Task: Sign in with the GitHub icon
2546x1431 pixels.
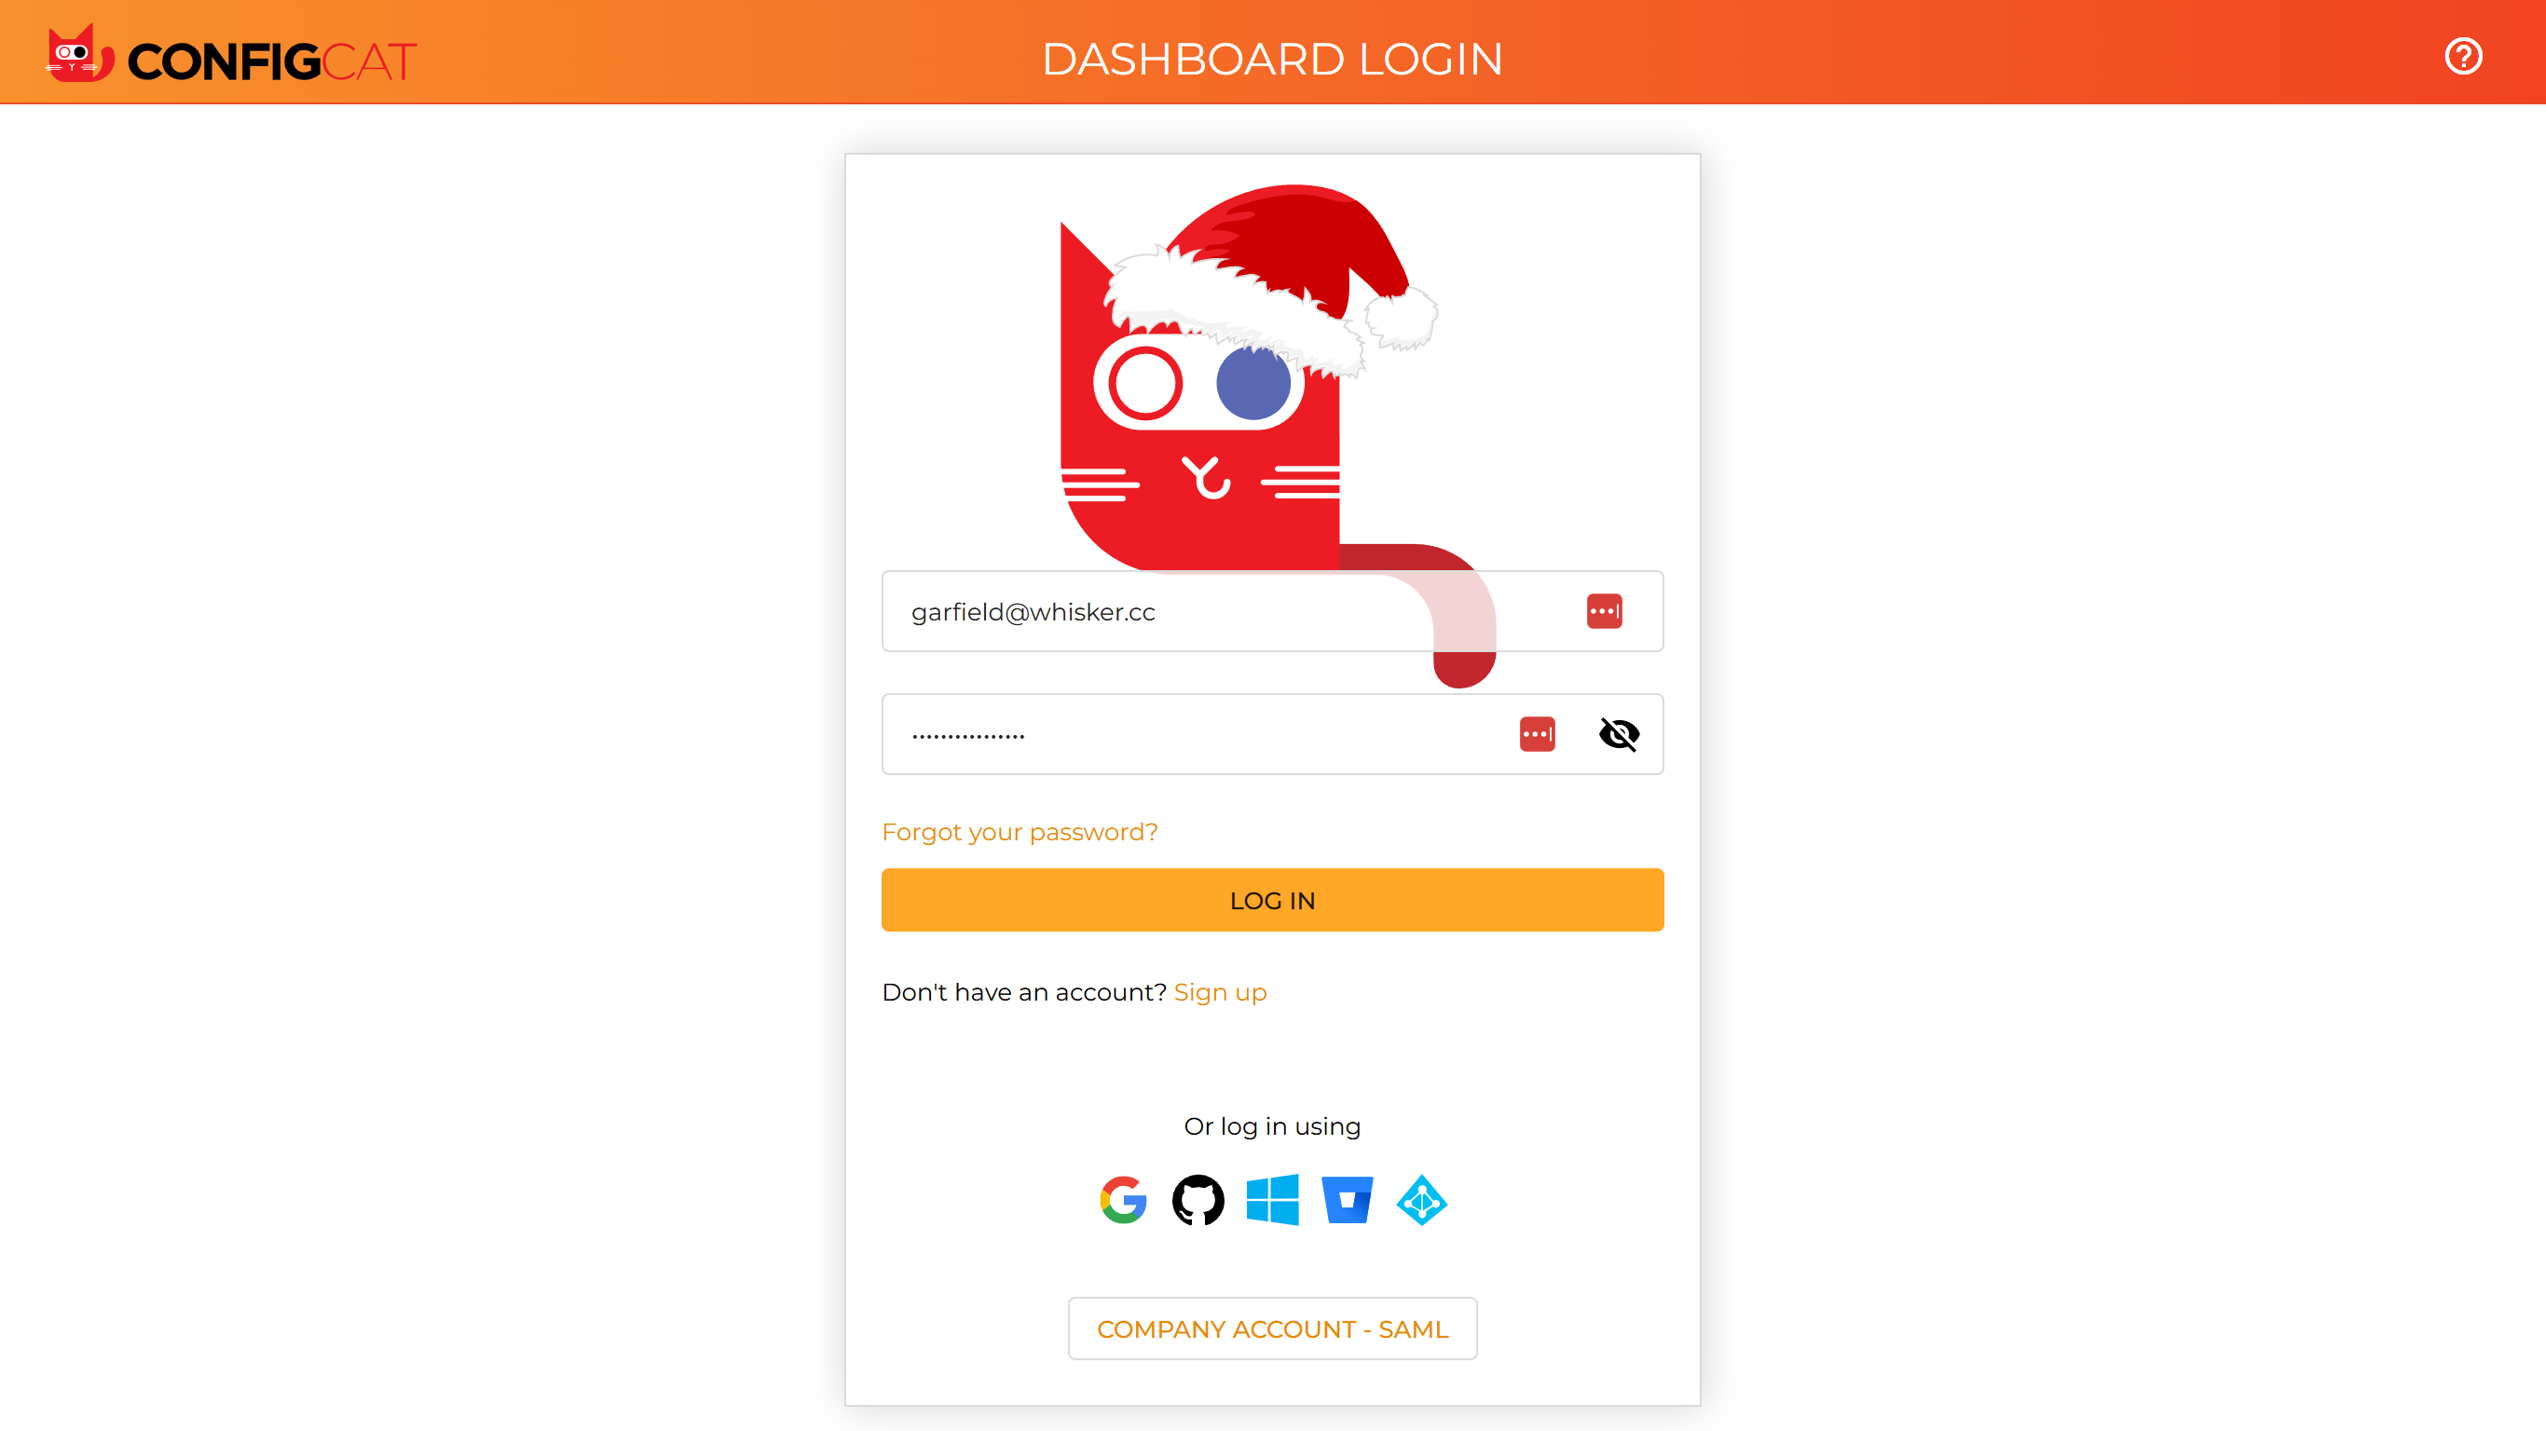Action: click(1198, 1200)
